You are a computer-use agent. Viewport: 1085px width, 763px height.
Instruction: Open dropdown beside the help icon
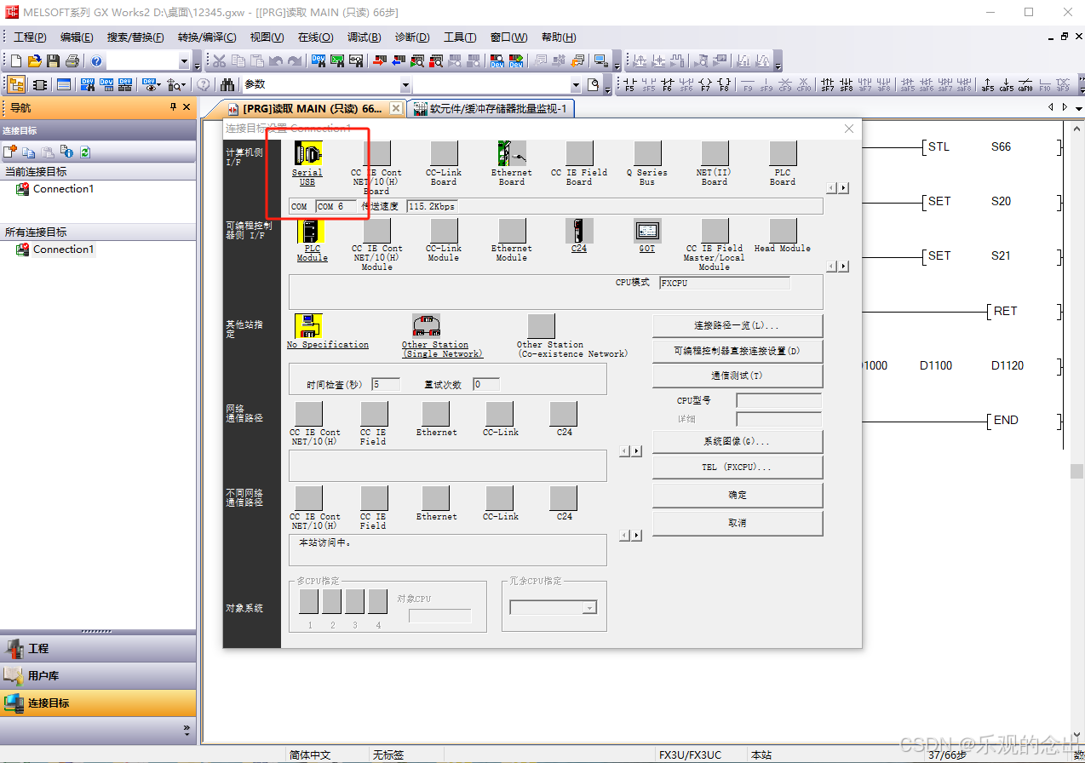[185, 61]
